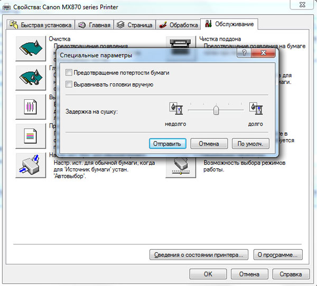Restore defaults with По умолч. button
317x286 pixels.
point(250,144)
